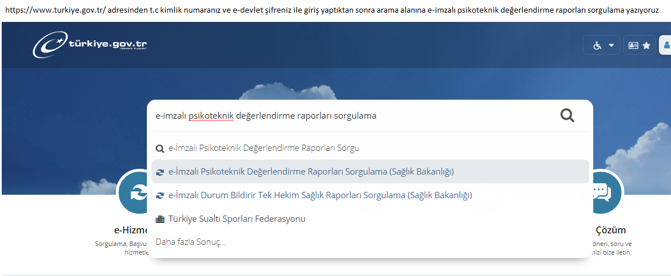
Task: Click the Çözüm heading text
Action: tap(611, 230)
